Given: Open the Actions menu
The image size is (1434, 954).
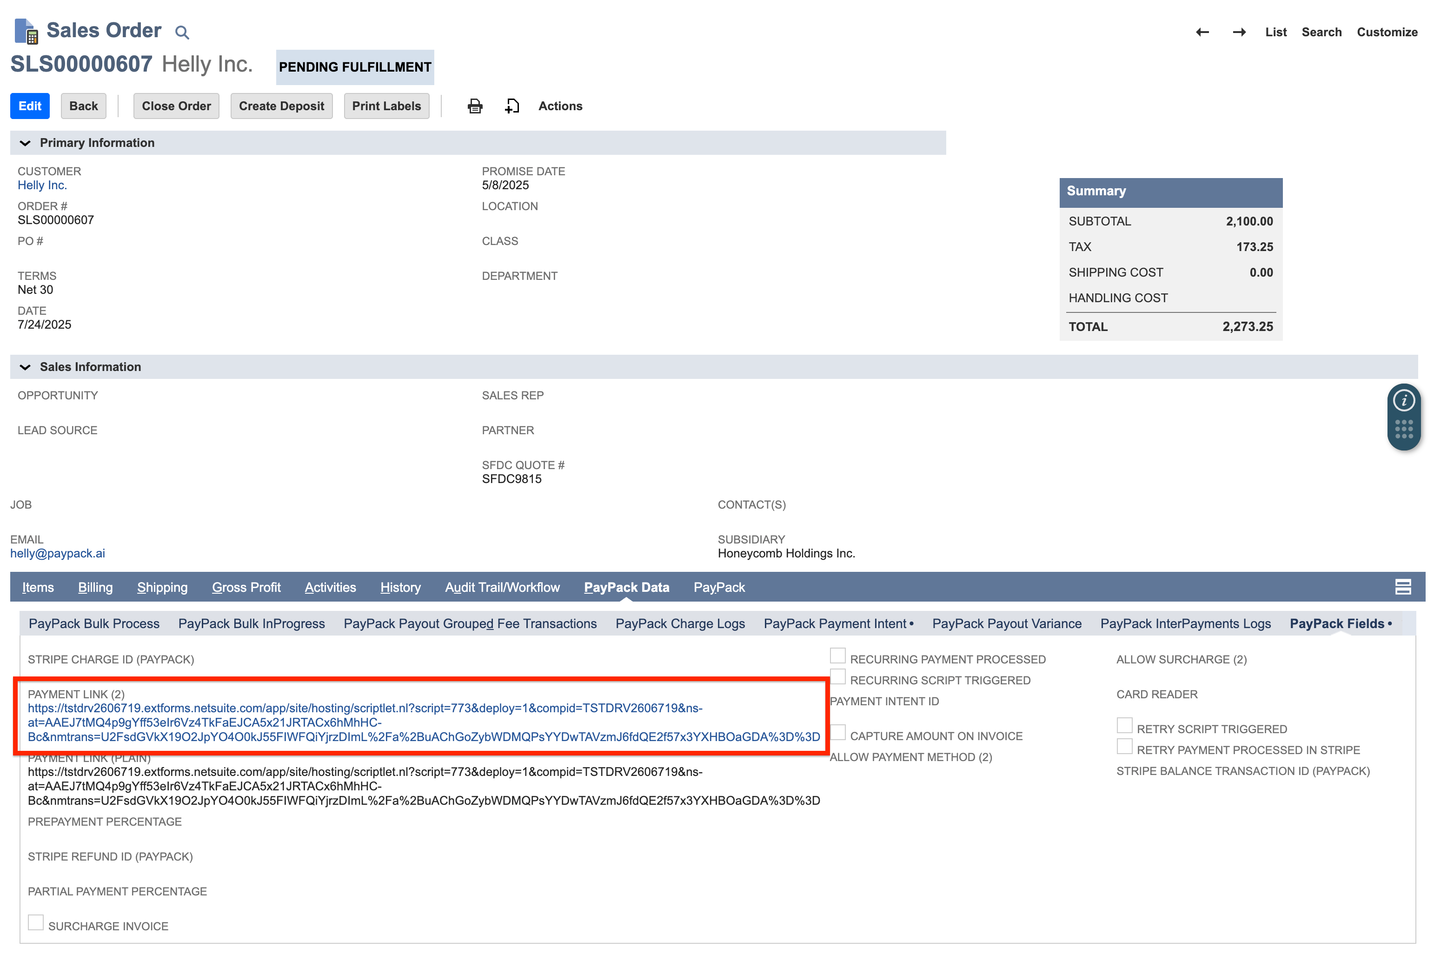Looking at the screenshot, I should click(560, 105).
